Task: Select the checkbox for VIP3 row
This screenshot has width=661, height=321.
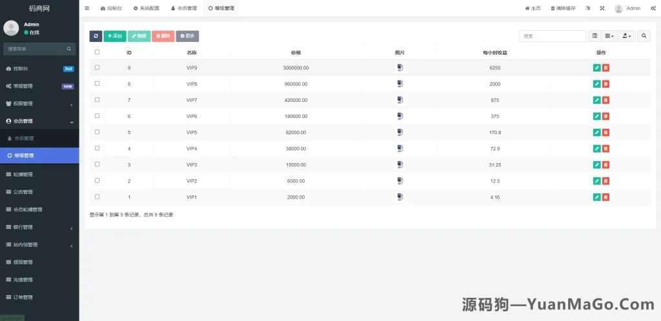Action: tap(97, 164)
